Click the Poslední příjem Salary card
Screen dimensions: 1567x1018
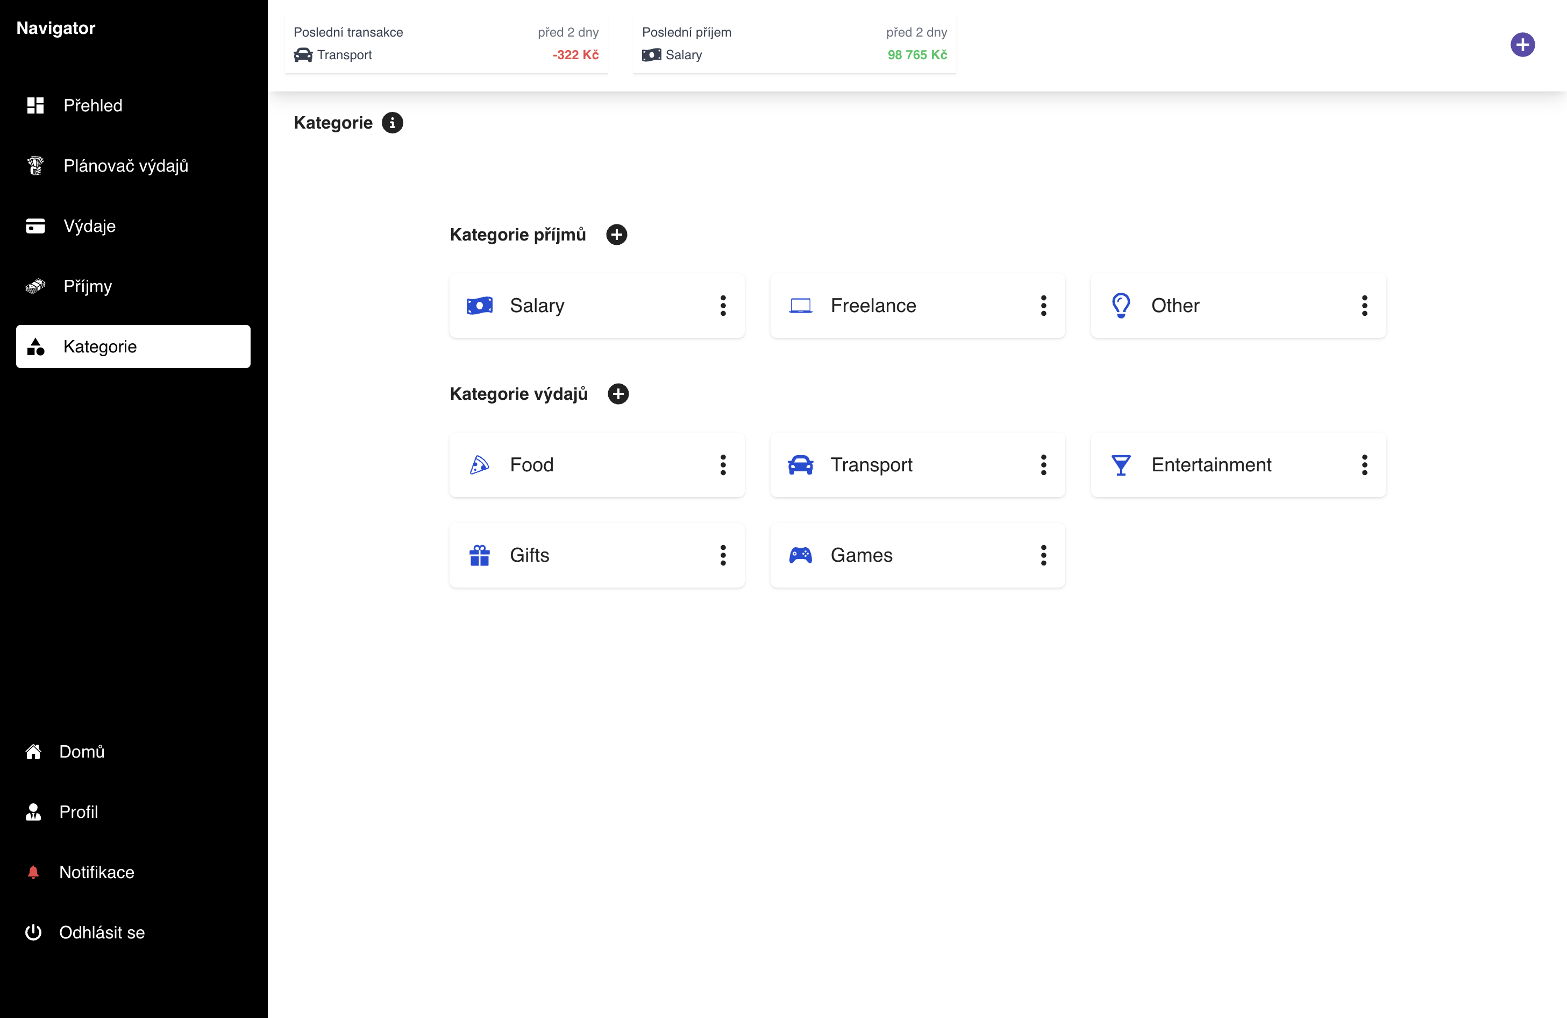pyautogui.click(x=794, y=44)
